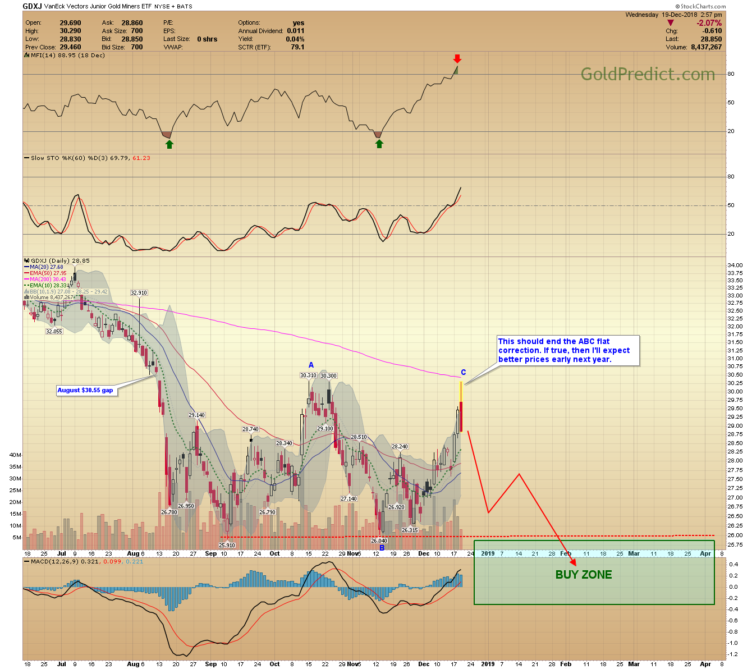Select the Yield value 0.04%
The width and height of the screenshot is (752, 669).
pos(295,39)
